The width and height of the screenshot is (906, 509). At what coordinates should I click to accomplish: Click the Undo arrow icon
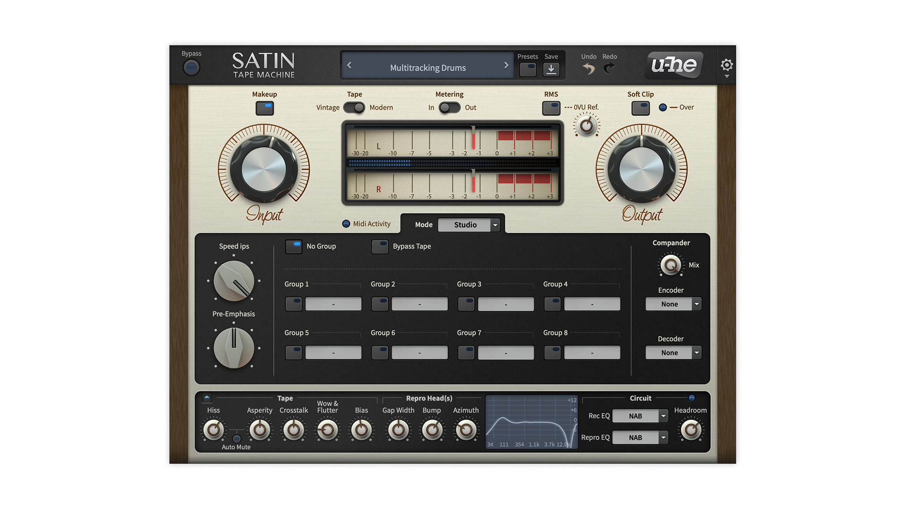(588, 69)
